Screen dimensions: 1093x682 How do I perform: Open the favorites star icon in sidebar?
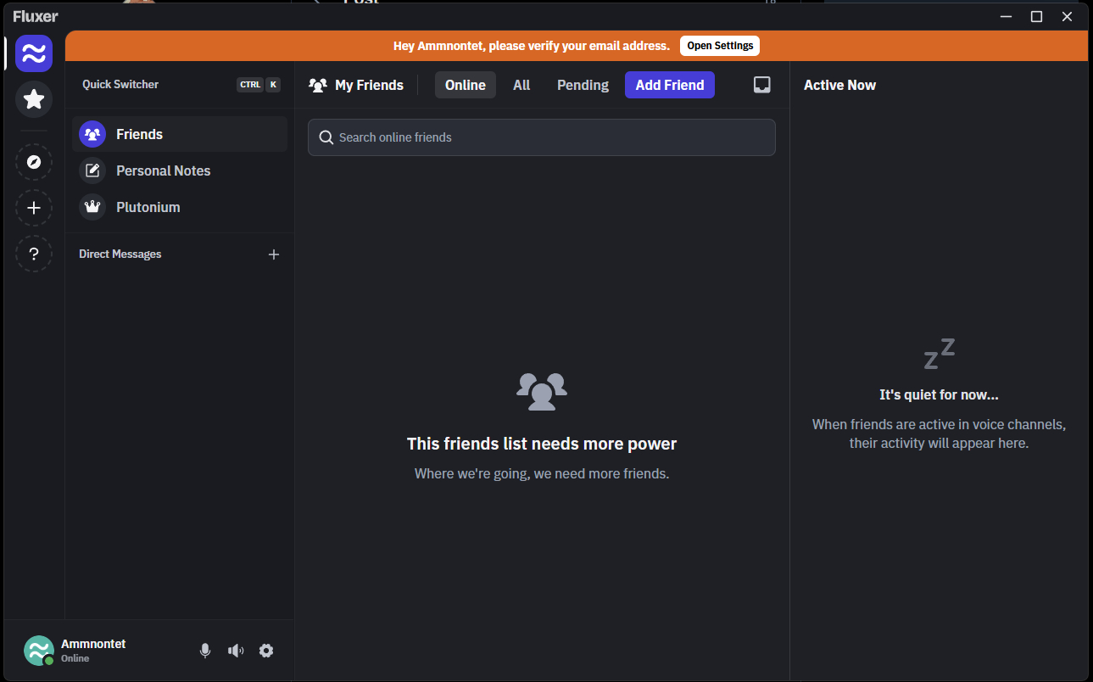pyautogui.click(x=34, y=99)
